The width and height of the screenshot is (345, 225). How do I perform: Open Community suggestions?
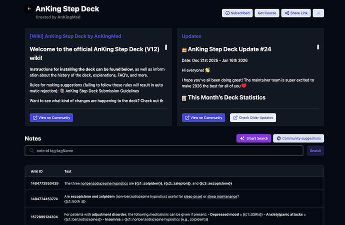pos(298,138)
